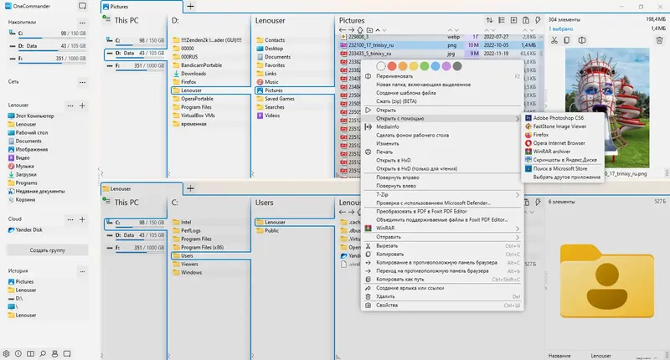
Task: Open three-dot menu for История section
Action: point(82,270)
